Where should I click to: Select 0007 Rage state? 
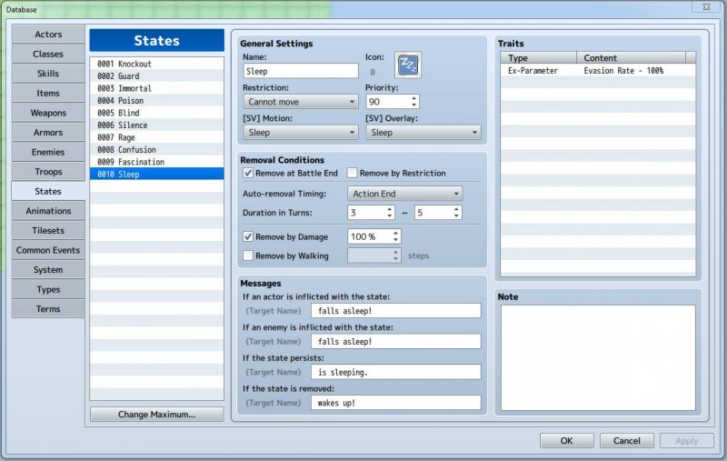pyautogui.click(x=156, y=137)
